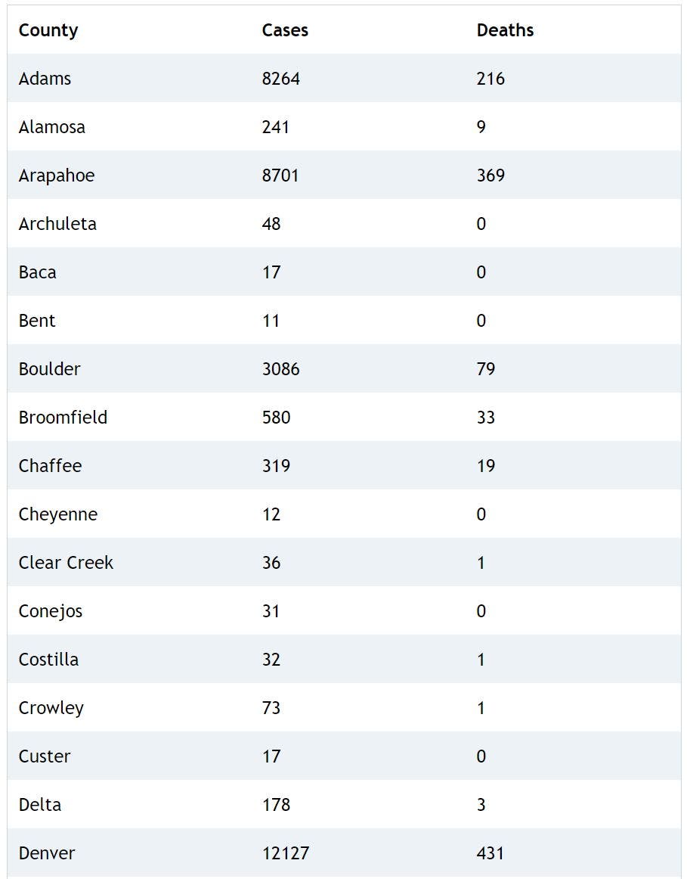Click on the Archuleta county cell
The image size is (687, 879).
[x=57, y=224]
